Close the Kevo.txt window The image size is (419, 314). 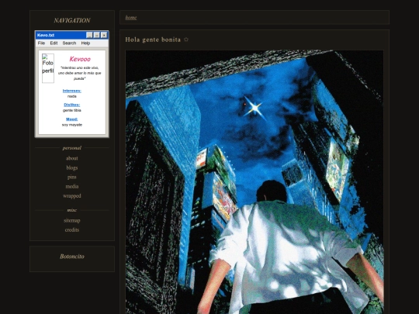click(104, 35)
